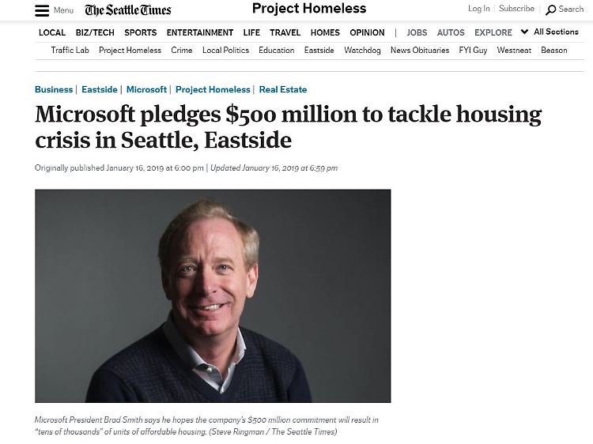Click the Log In link
Viewport: 593px width, 444px height.
click(x=479, y=9)
